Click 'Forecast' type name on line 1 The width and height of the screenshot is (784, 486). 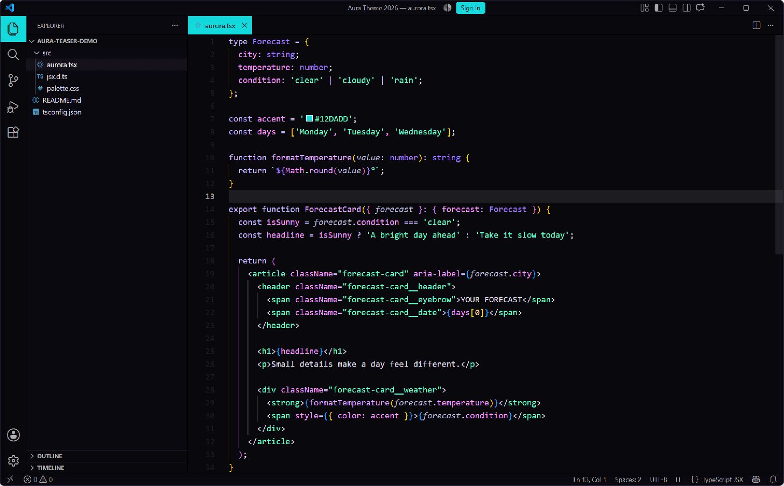[271, 41]
